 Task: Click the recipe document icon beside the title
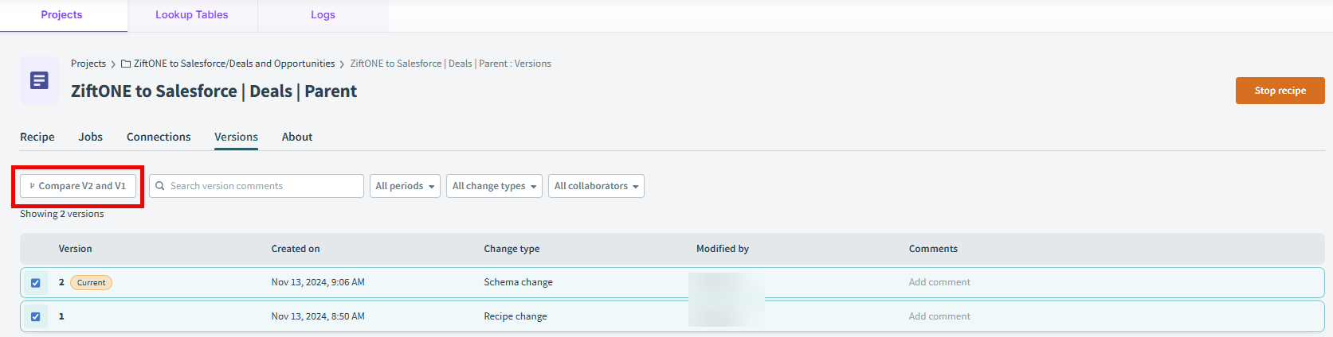tap(39, 80)
